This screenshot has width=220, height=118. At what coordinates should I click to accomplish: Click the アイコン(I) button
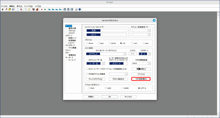pos(141,74)
